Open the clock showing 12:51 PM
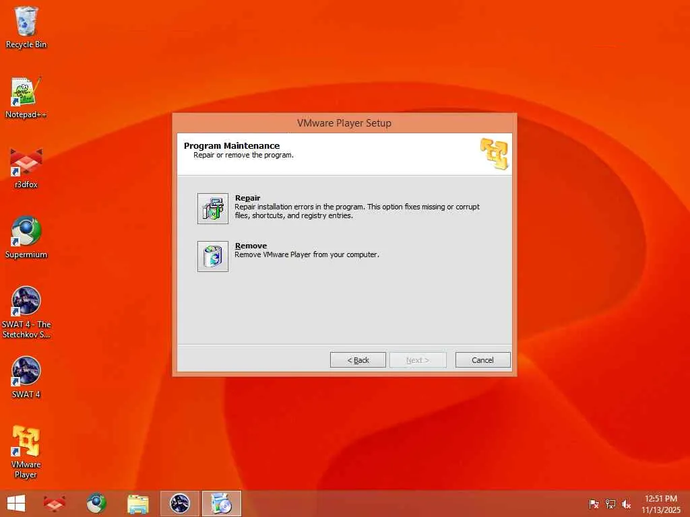 tap(661, 504)
